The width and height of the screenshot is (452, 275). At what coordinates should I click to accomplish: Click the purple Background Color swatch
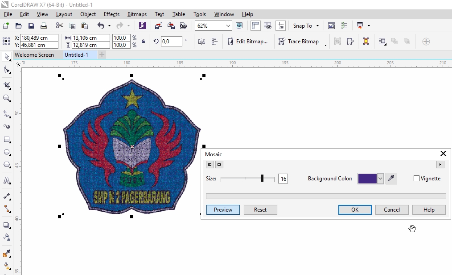367,179
